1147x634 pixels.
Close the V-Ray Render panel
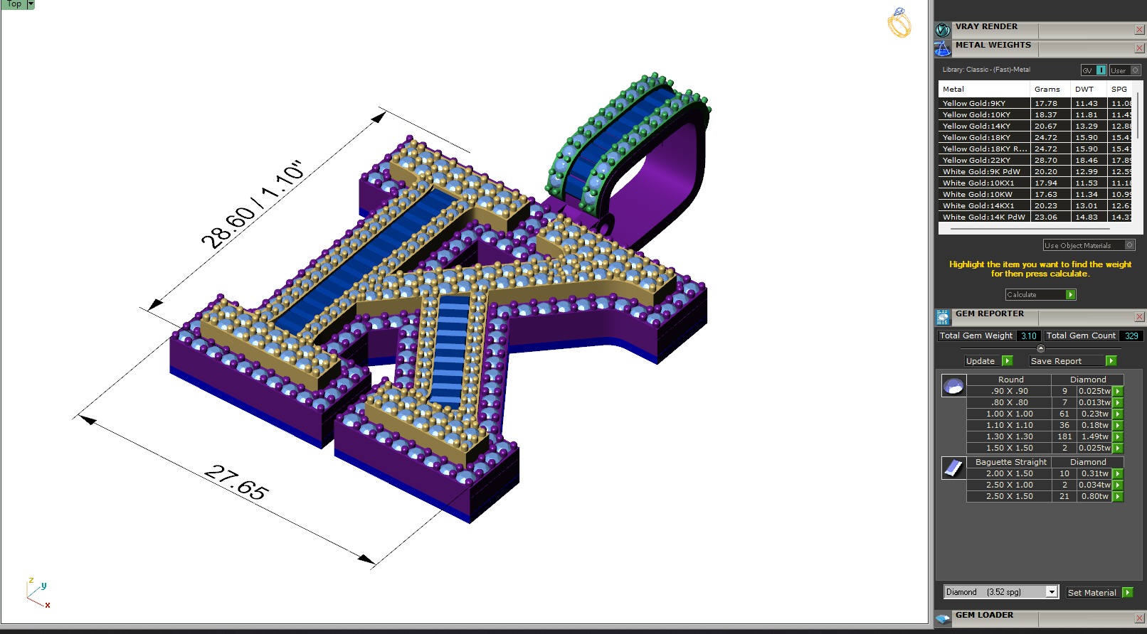1139,30
